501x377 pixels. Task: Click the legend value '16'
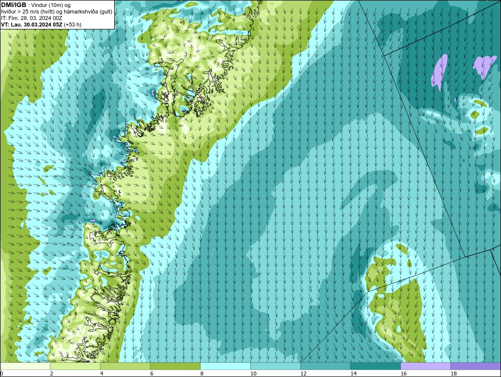403,373
